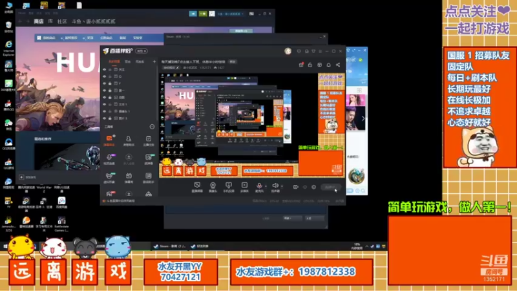This screenshot has width=517, height=291.
Task: Click the plus button to add a scene
Action: [154, 61]
